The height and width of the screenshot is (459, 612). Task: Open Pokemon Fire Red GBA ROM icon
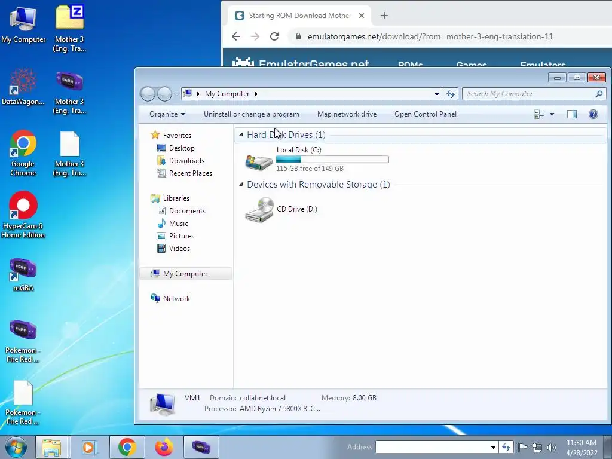pos(23,341)
